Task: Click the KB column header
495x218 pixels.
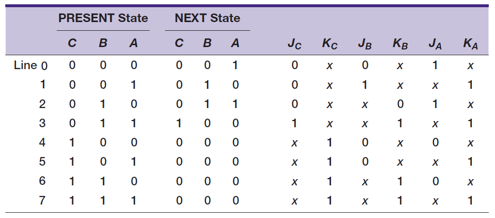Action: pyautogui.click(x=400, y=45)
